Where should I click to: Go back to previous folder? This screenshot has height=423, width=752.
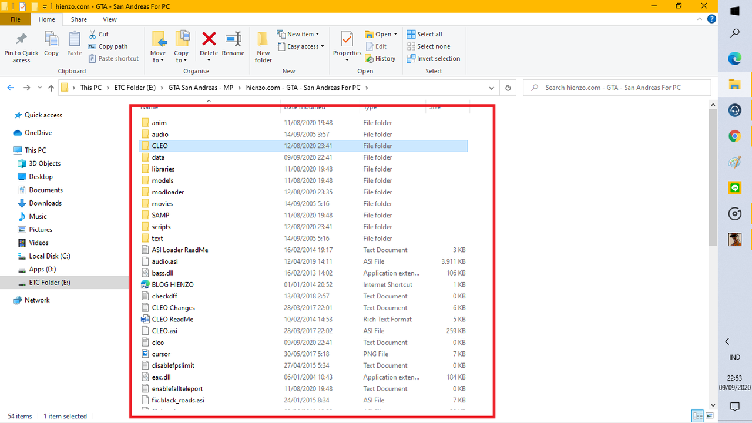[11, 88]
